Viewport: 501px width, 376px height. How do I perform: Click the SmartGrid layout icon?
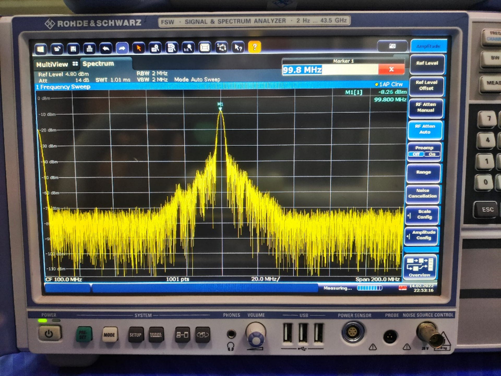tap(205, 48)
